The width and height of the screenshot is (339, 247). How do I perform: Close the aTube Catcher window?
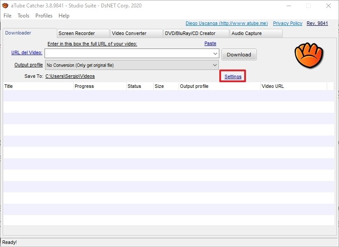click(329, 6)
